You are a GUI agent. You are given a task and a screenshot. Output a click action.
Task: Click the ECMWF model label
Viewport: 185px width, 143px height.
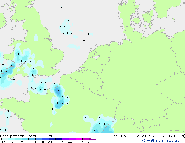[47, 136]
